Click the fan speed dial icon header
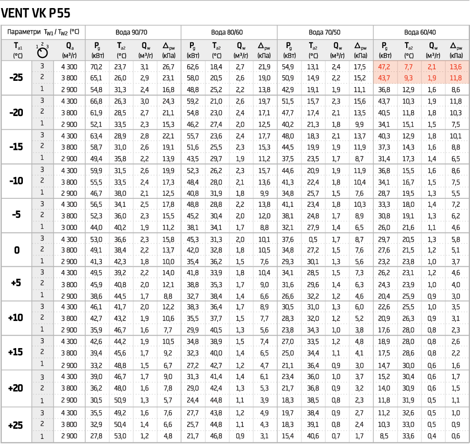Image resolution: width=470 pixels, height=447 pixels. (42, 49)
